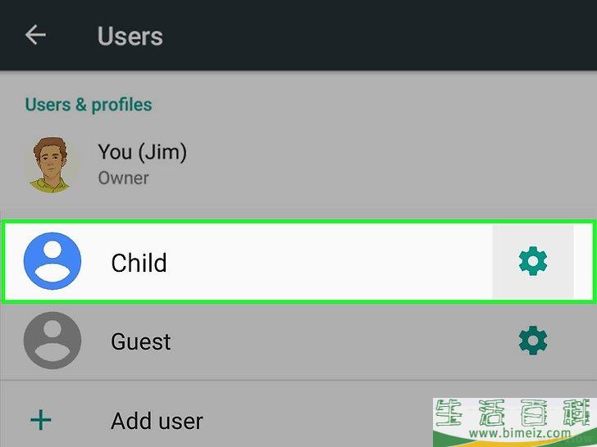Tap the gray Guest profile avatar

click(x=52, y=341)
